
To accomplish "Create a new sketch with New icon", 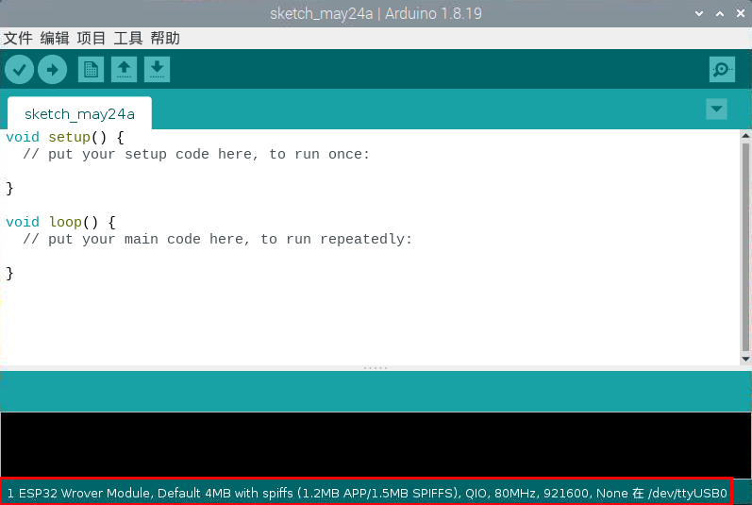I will [91, 69].
